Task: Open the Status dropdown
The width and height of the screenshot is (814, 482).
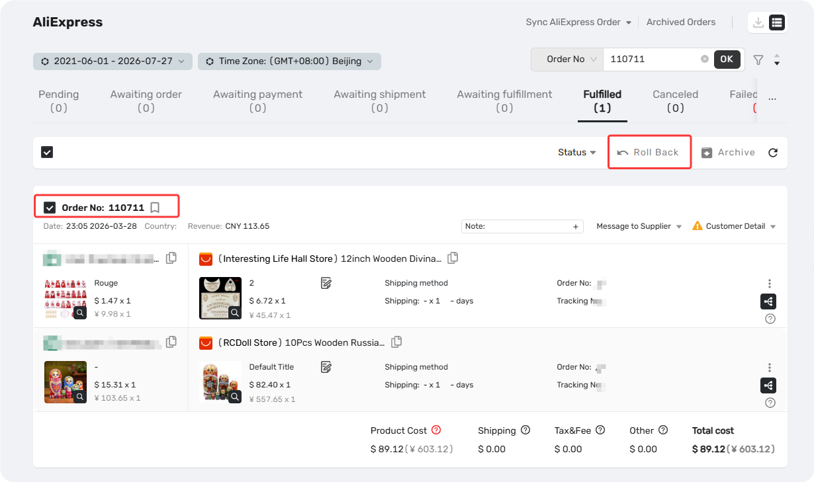Action: pos(576,152)
